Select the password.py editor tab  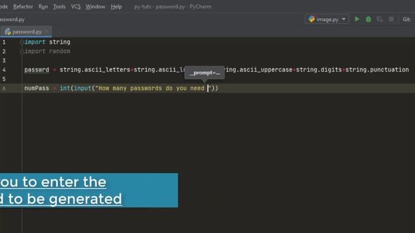26,32
